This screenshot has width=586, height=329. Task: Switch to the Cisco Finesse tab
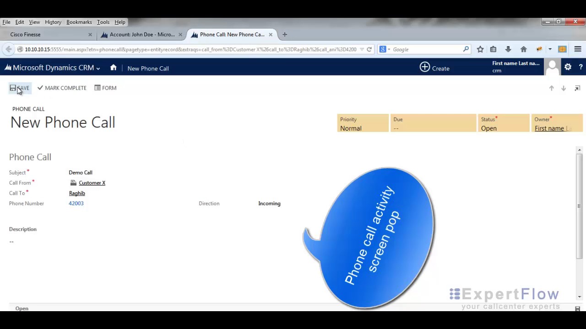(26, 34)
